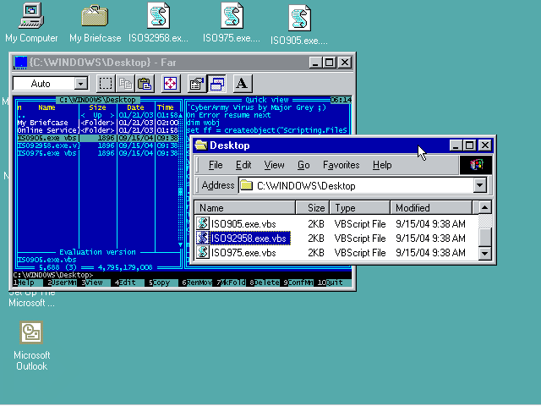Select ISO92958.exe.v row in Far panel

click(x=99, y=145)
